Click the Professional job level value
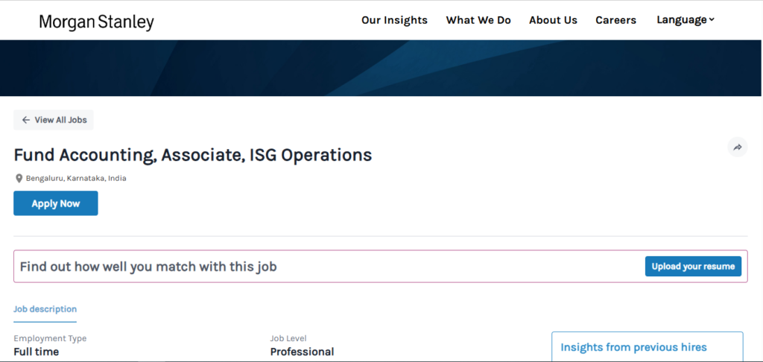 [302, 352]
